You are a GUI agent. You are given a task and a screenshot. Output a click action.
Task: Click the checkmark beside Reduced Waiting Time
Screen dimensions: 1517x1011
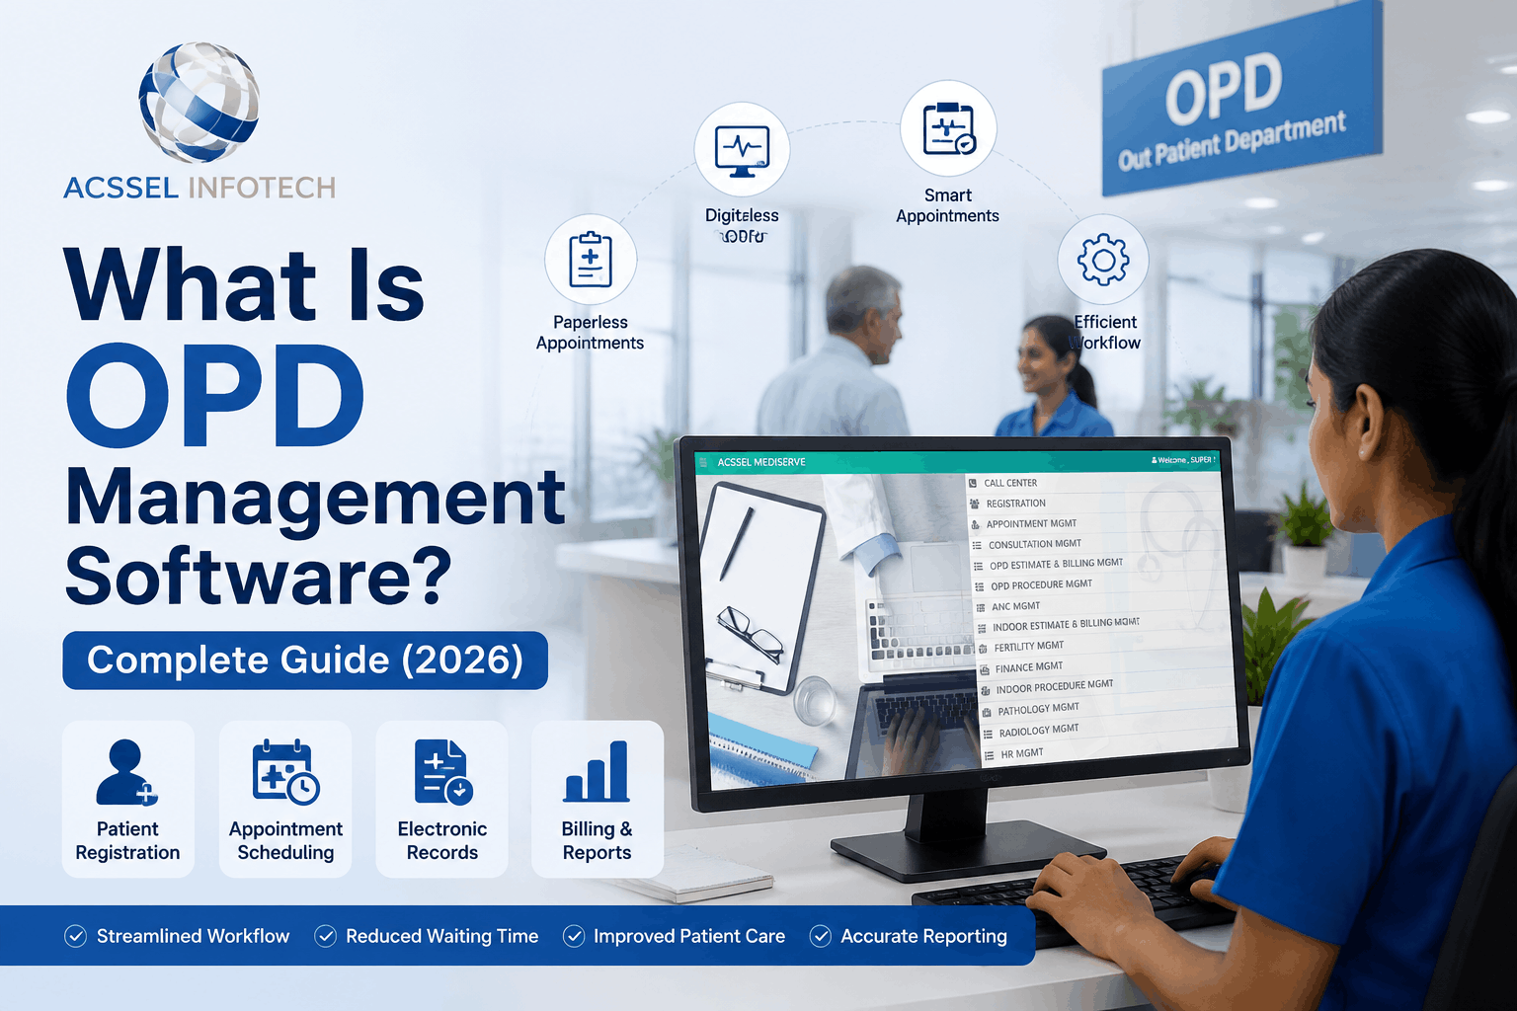pos(325,936)
